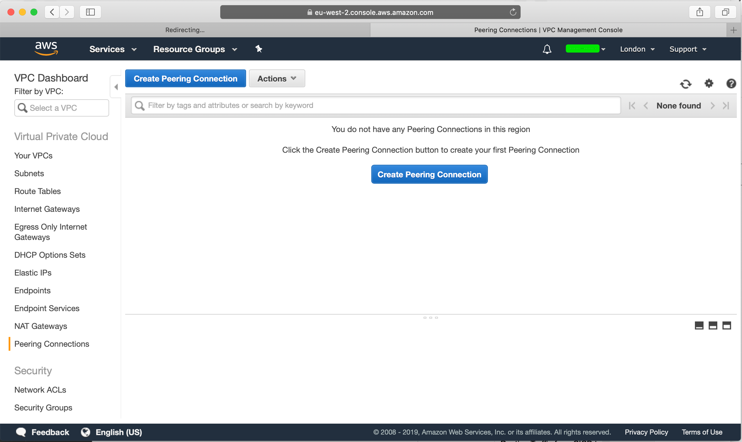Expand the Actions dropdown button

pyautogui.click(x=277, y=79)
